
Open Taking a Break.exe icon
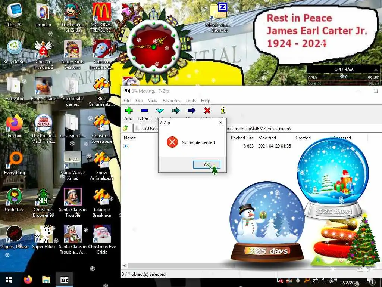pos(102,203)
